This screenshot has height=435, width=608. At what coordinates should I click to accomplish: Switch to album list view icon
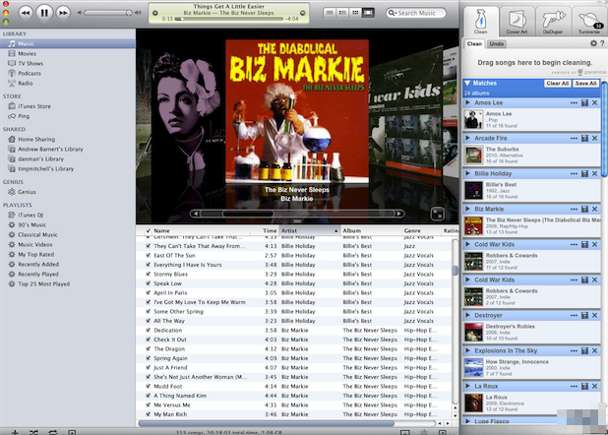coord(342,13)
